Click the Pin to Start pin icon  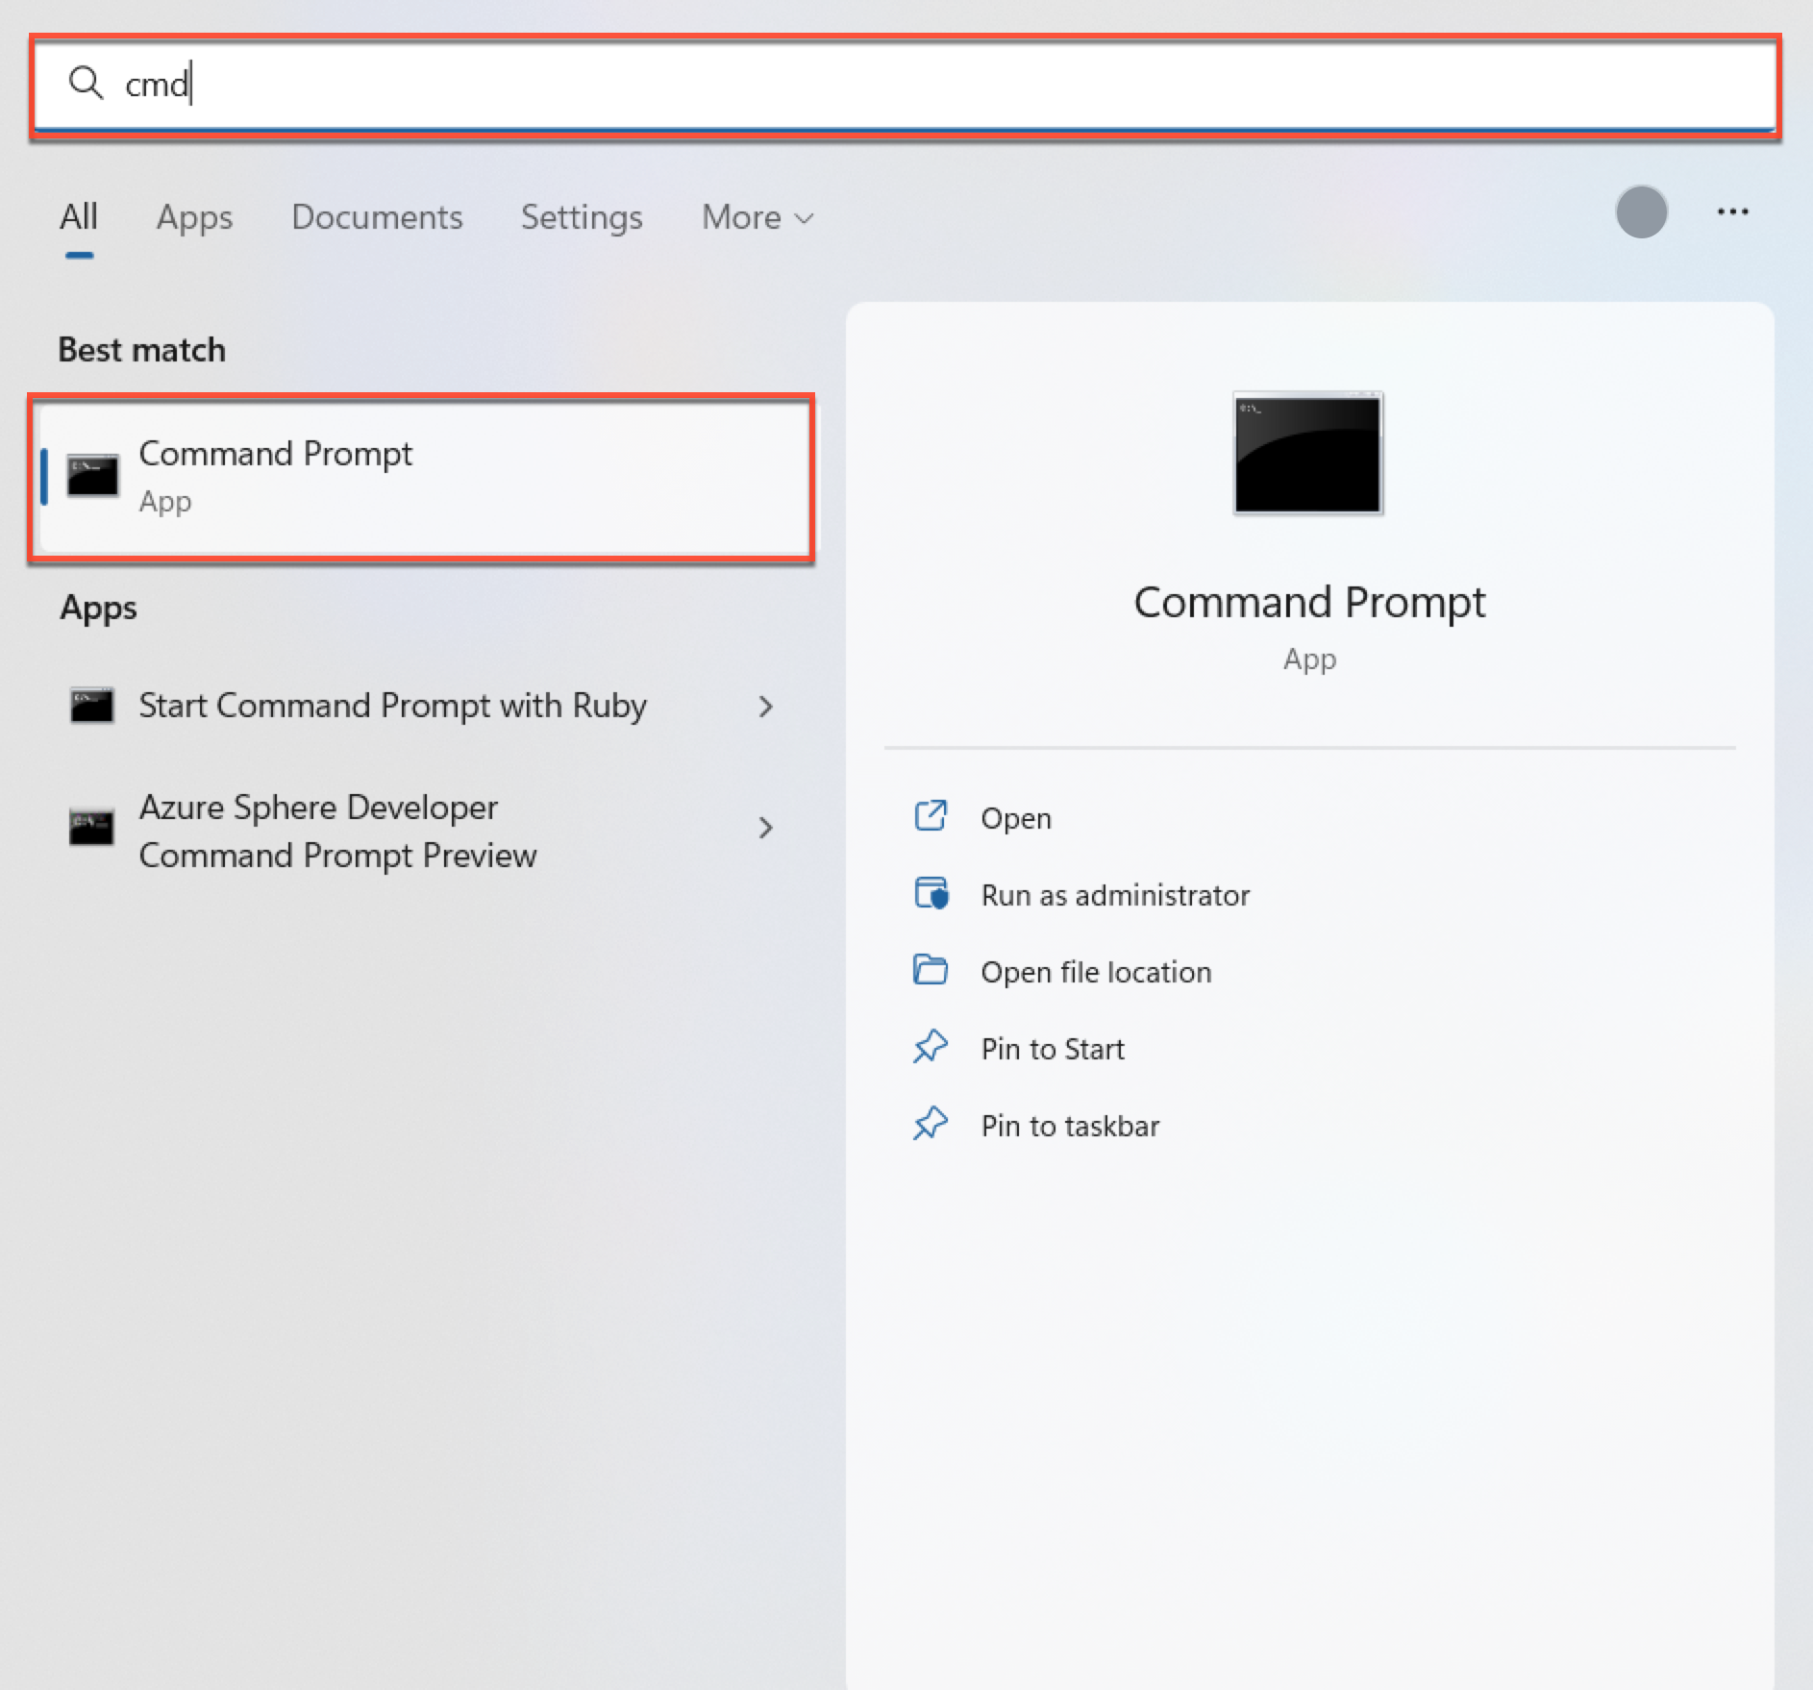(x=931, y=1047)
